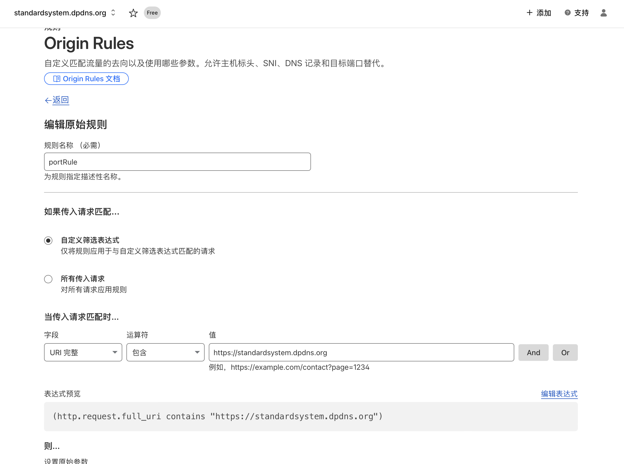Select the 自定义筛选表达式 radio option

(x=48, y=241)
